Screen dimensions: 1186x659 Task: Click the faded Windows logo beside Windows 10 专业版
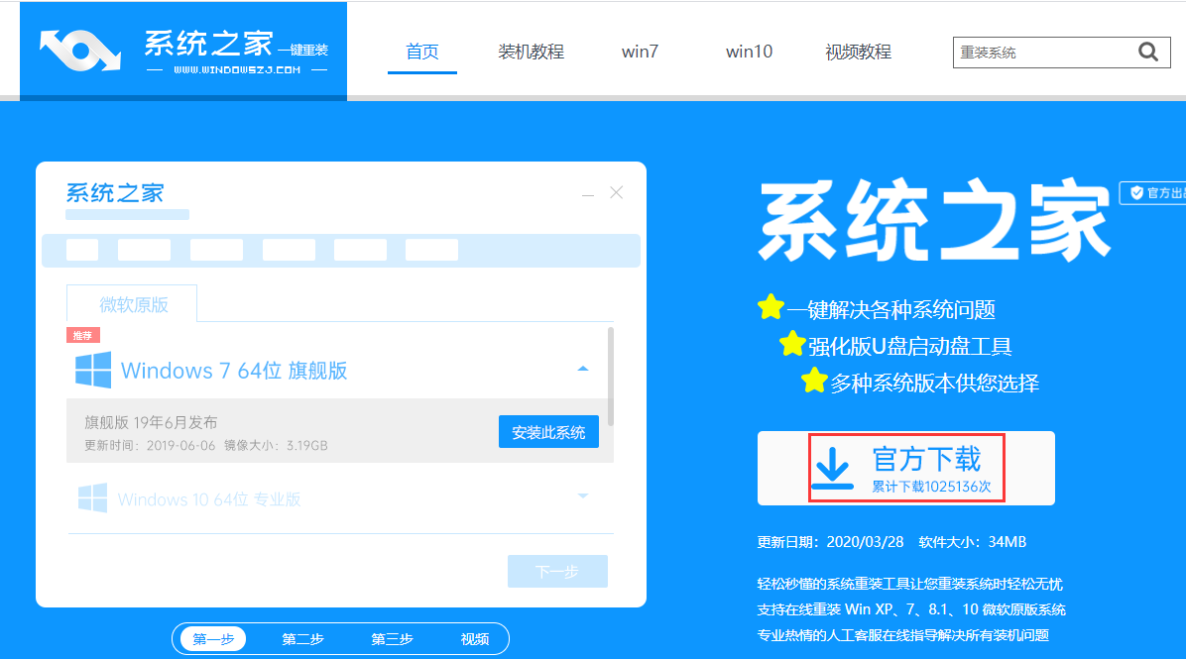(x=92, y=498)
